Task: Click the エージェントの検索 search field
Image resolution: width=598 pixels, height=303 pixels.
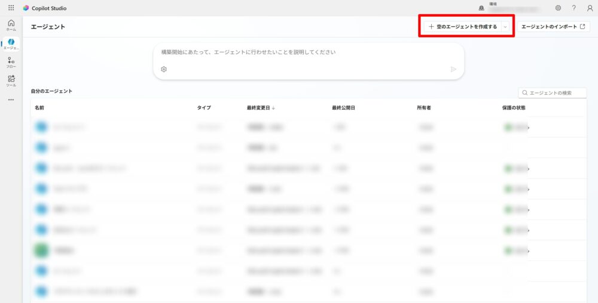Action: (x=555, y=93)
